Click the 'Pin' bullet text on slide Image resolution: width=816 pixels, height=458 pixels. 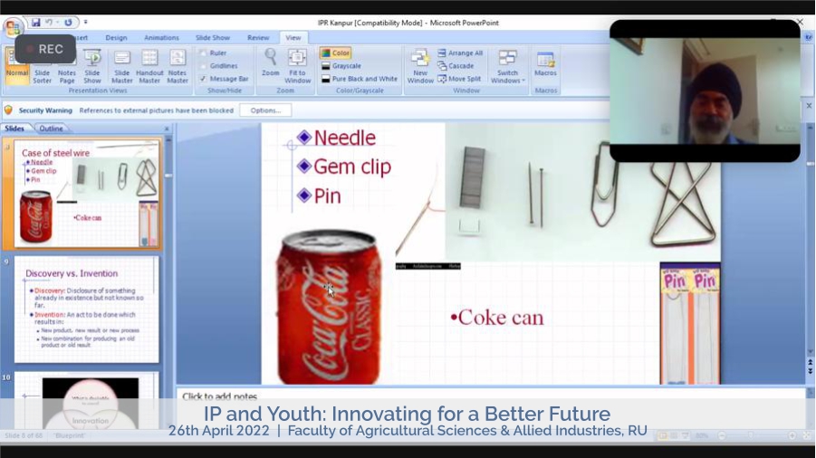327,196
